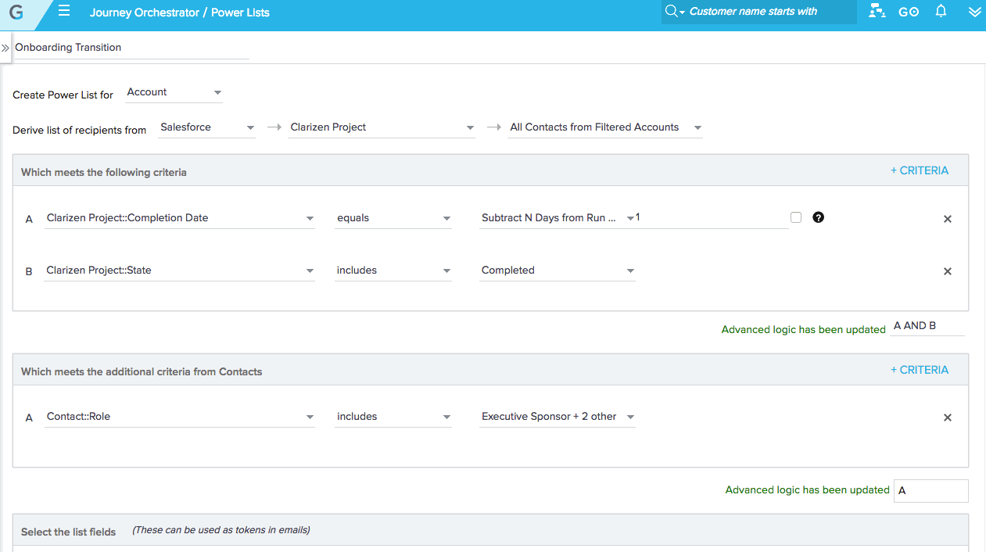Open the Executive Sponsor + 2 other dropdown

(x=558, y=417)
